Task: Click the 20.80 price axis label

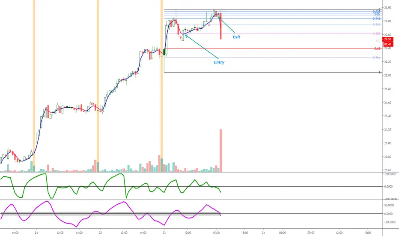Action: pos(388,157)
